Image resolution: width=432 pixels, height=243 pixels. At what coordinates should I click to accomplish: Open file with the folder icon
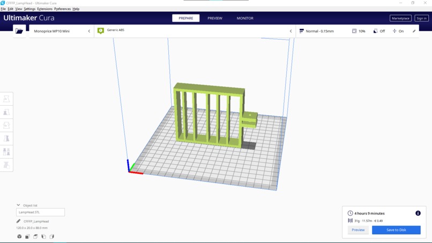(x=19, y=31)
